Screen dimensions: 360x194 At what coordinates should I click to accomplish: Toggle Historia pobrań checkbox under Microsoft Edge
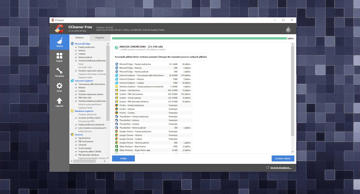coord(76,57)
